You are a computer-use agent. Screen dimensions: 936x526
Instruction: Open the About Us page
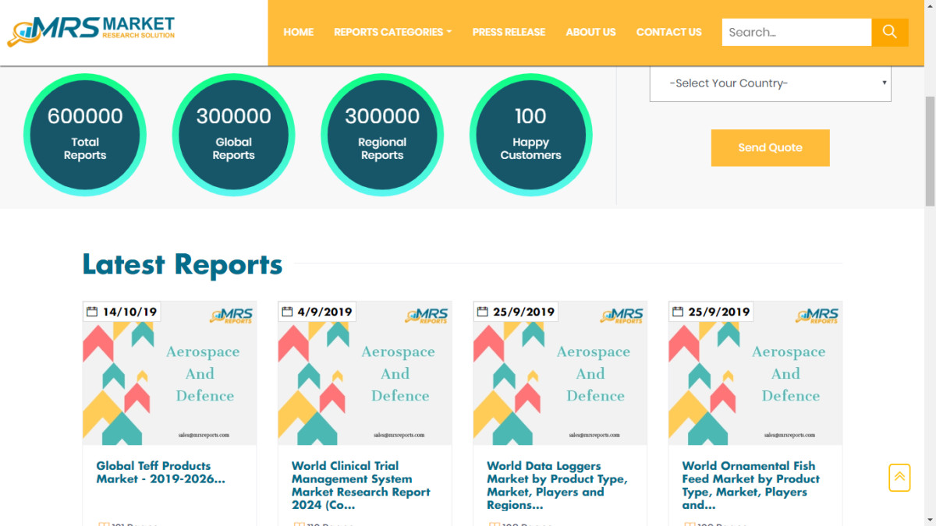[590, 32]
